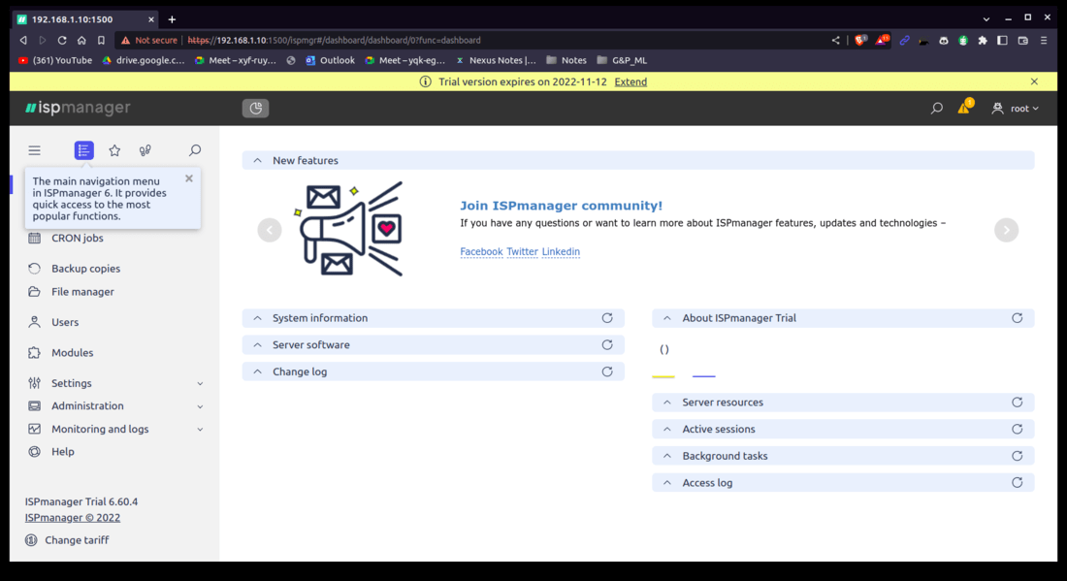Click the sidebar menu search magnifier

point(195,150)
